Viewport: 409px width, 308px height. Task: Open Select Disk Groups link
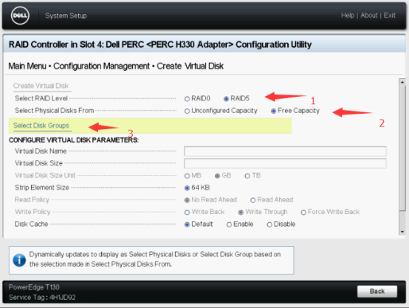point(41,126)
